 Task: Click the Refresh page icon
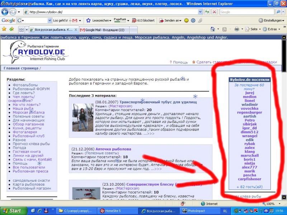tap(207, 12)
